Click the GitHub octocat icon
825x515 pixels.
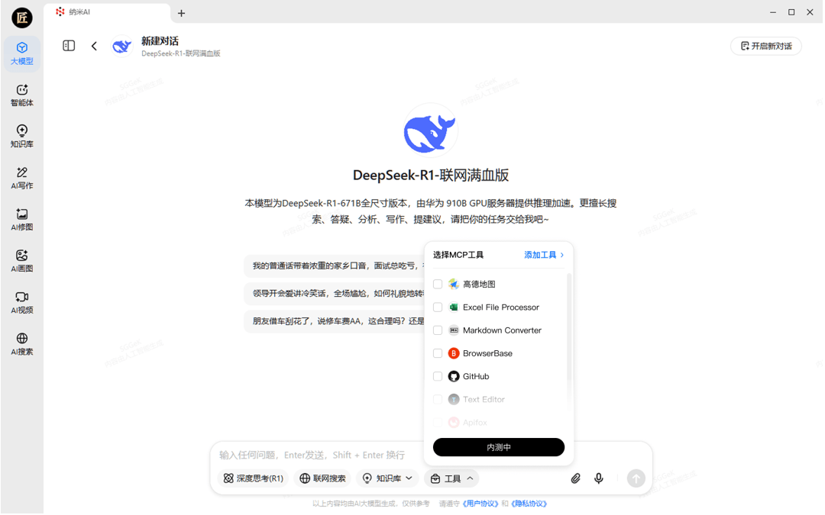[454, 377]
